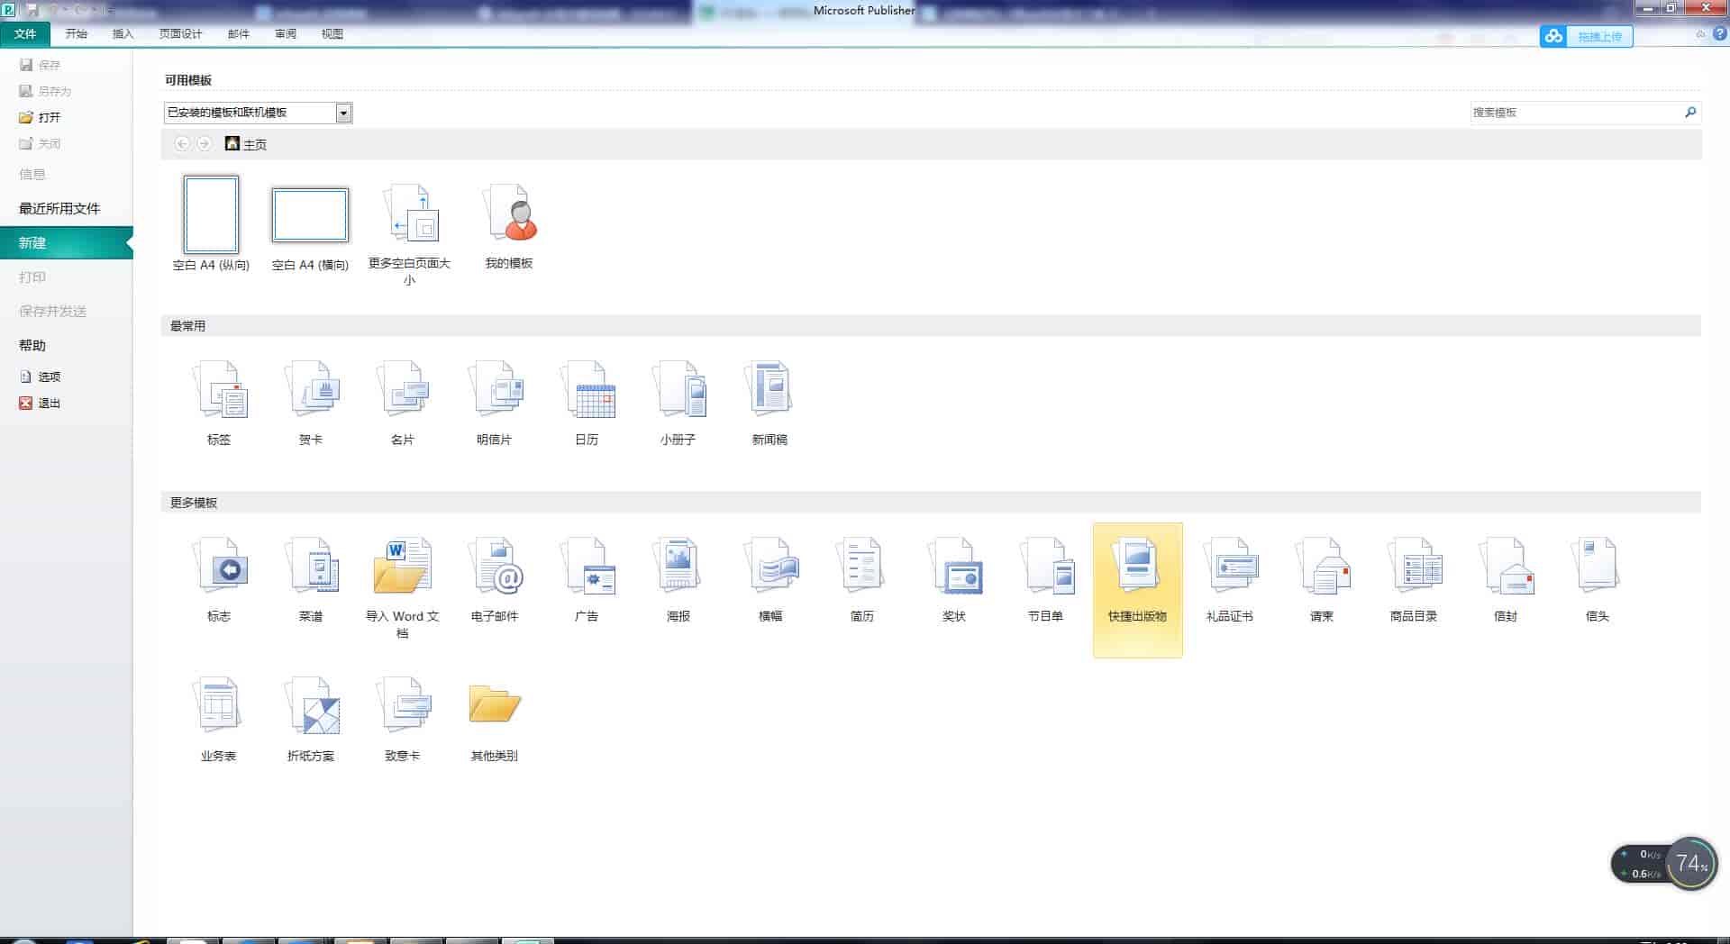Click 打开 in the File sidebar
The height and width of the screenshot is (944, 1730).
48,116
